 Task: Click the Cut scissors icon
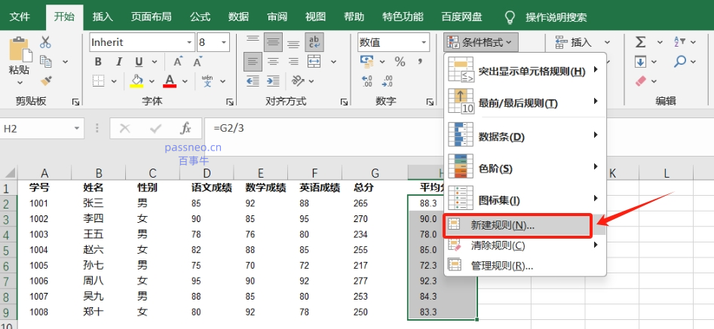point(46,42)
